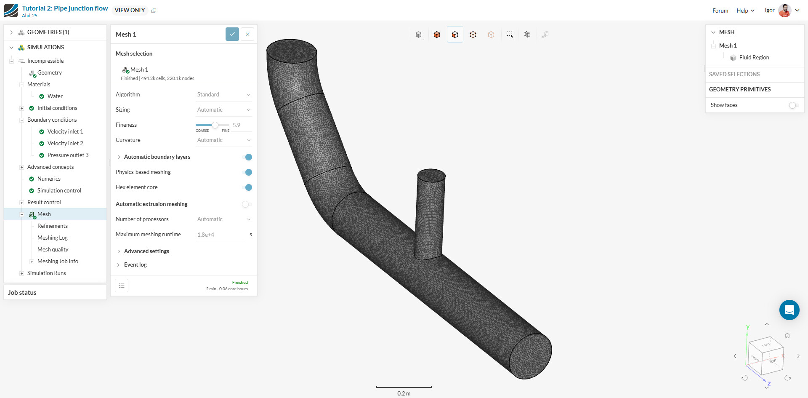Image resolution: width=808 pixels, height=398 pixels.
Task: Expand Automatic boundary layers options
Action: [119, 157]
